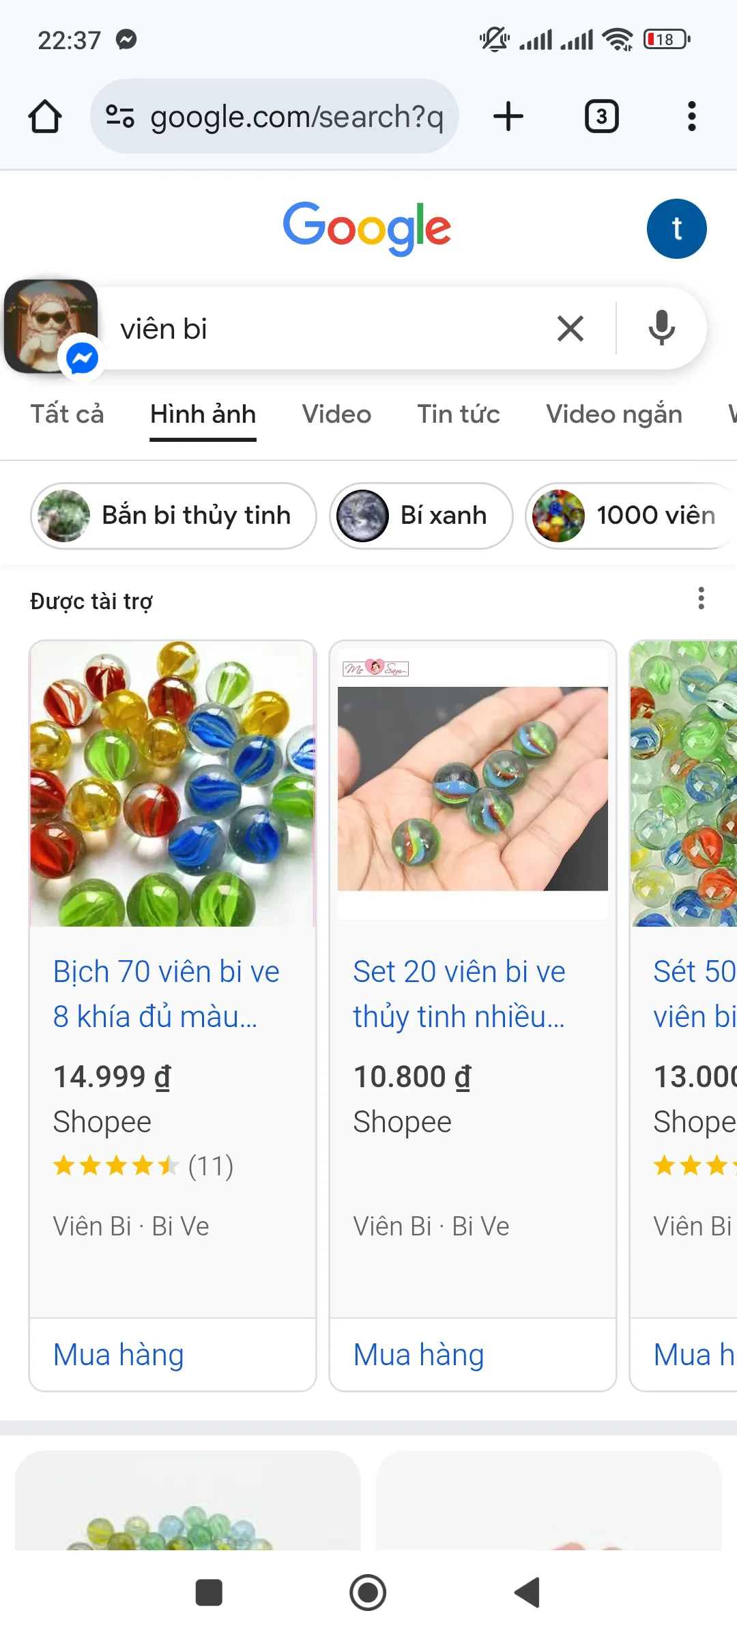Viewport: 737px width, 1639px height.
Task: Open a new tab with plus icon
Action: [x=508, y=117]
